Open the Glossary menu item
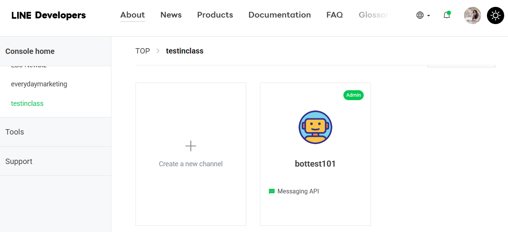Viewport: 508px width, 232px height. (374, 15)
